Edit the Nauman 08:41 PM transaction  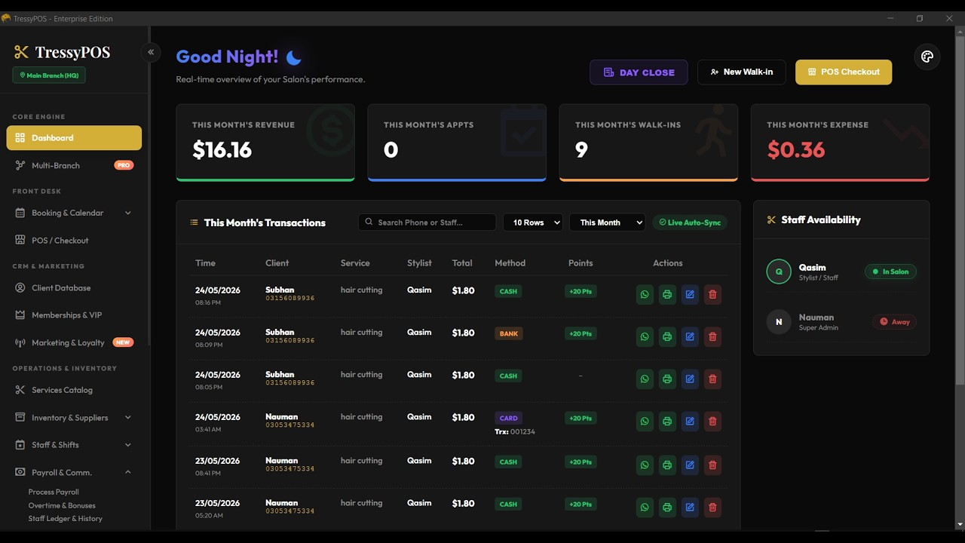click(x=690, y=465)
